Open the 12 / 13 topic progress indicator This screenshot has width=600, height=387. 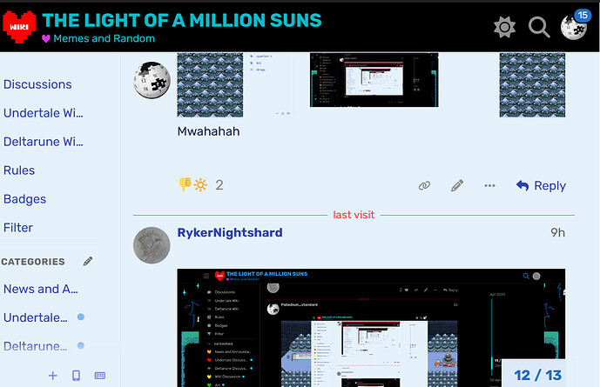pos(537,375)
